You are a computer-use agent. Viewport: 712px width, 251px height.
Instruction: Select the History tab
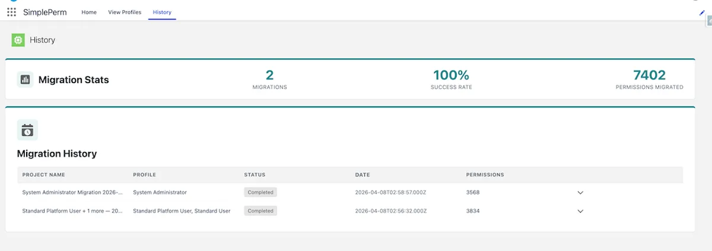(x=162, y=12)
